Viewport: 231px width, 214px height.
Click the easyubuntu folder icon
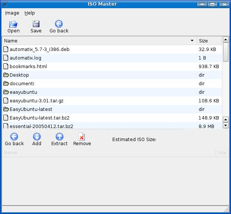(6, 92)
